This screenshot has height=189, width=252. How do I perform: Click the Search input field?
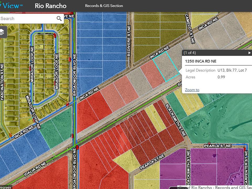[28, 19]
